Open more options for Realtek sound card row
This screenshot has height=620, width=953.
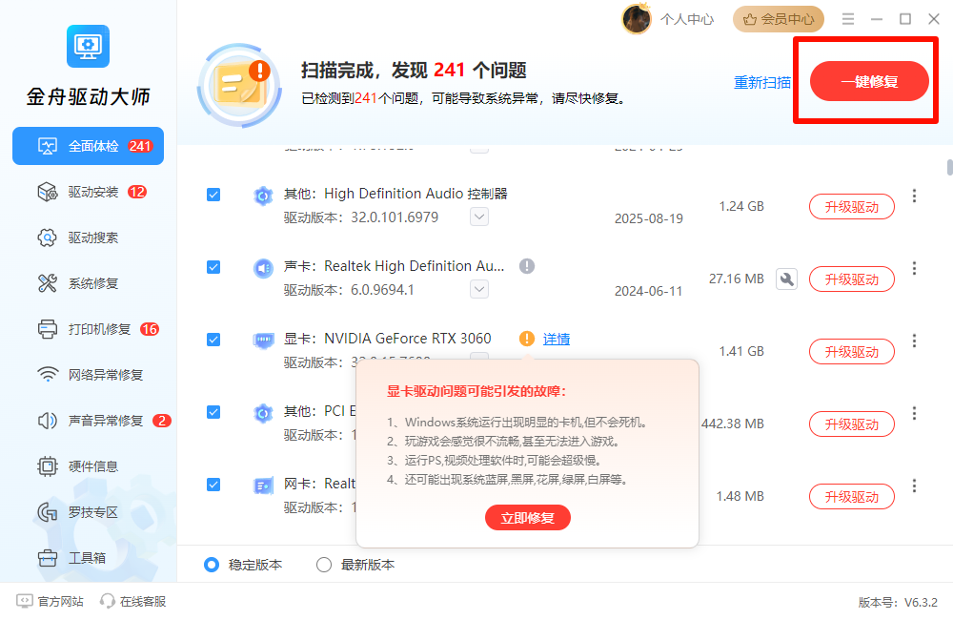pyautogui.click(x=914, y=268)
